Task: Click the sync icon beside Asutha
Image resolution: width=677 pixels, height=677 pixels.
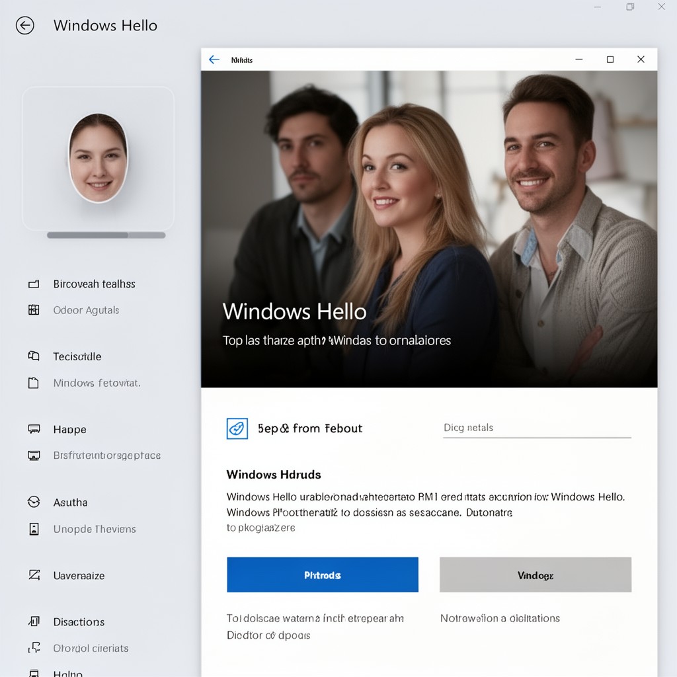Action: pyautogui.click(x=34, y=502)
